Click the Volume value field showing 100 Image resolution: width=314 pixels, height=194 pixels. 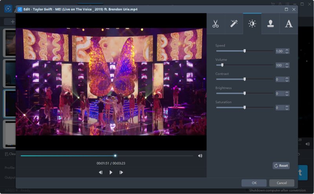280,65
